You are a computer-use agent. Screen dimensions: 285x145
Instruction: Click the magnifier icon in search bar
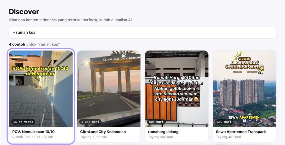[14, 33]
